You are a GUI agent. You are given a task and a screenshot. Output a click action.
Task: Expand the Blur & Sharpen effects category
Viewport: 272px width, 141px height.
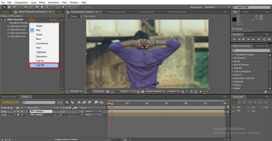tap(241, 65)
